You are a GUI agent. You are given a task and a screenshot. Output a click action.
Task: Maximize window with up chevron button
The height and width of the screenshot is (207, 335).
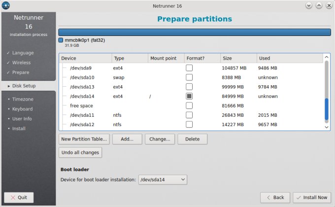click(319, 5)
